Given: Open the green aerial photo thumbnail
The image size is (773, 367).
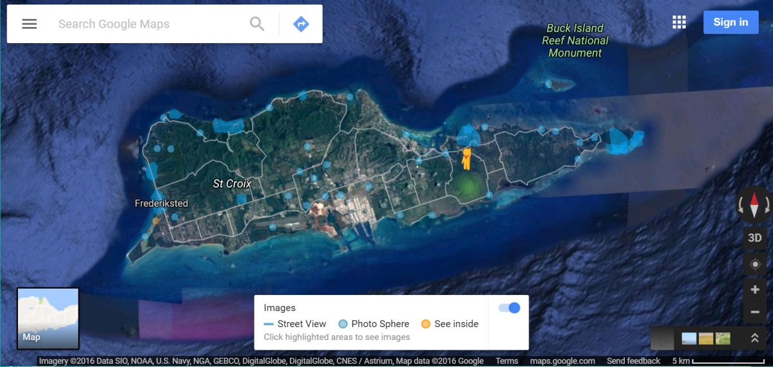Looking at the screenshot, I should (723, 338).
